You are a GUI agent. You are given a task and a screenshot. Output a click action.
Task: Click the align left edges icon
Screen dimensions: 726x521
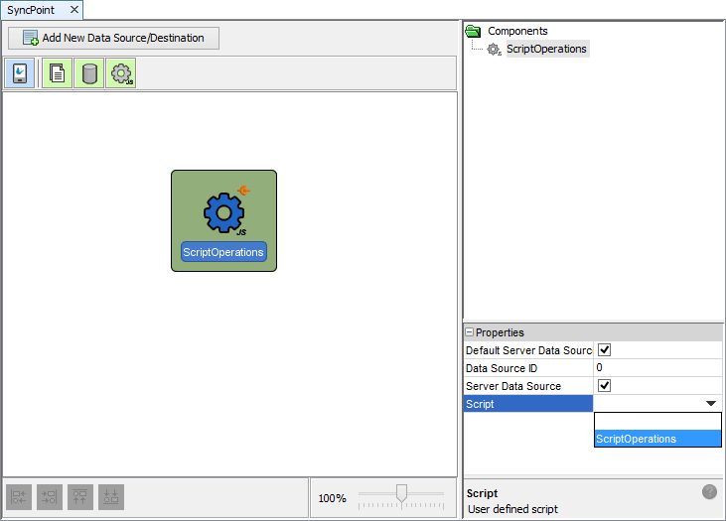click(20, 497)
